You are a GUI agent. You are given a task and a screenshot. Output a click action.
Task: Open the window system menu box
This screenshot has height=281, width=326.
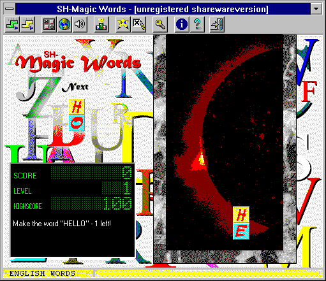pos(10,9)
